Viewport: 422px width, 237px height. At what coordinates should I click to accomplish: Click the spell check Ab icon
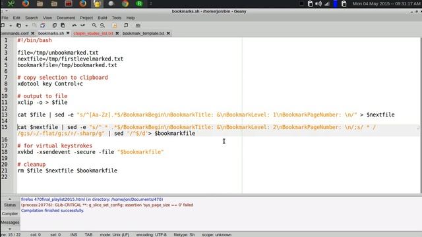(138, 25)
